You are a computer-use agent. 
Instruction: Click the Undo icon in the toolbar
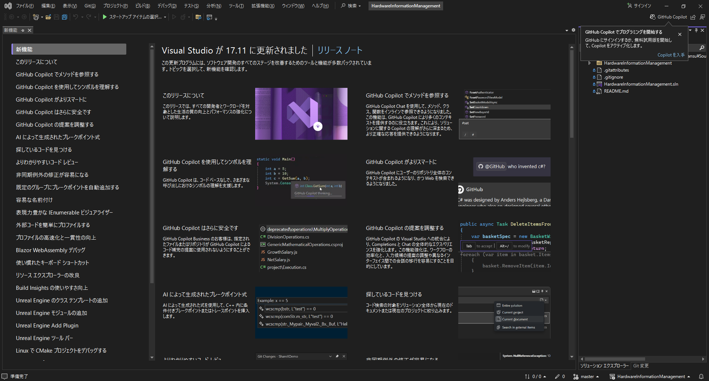click(x=75, y=17)
